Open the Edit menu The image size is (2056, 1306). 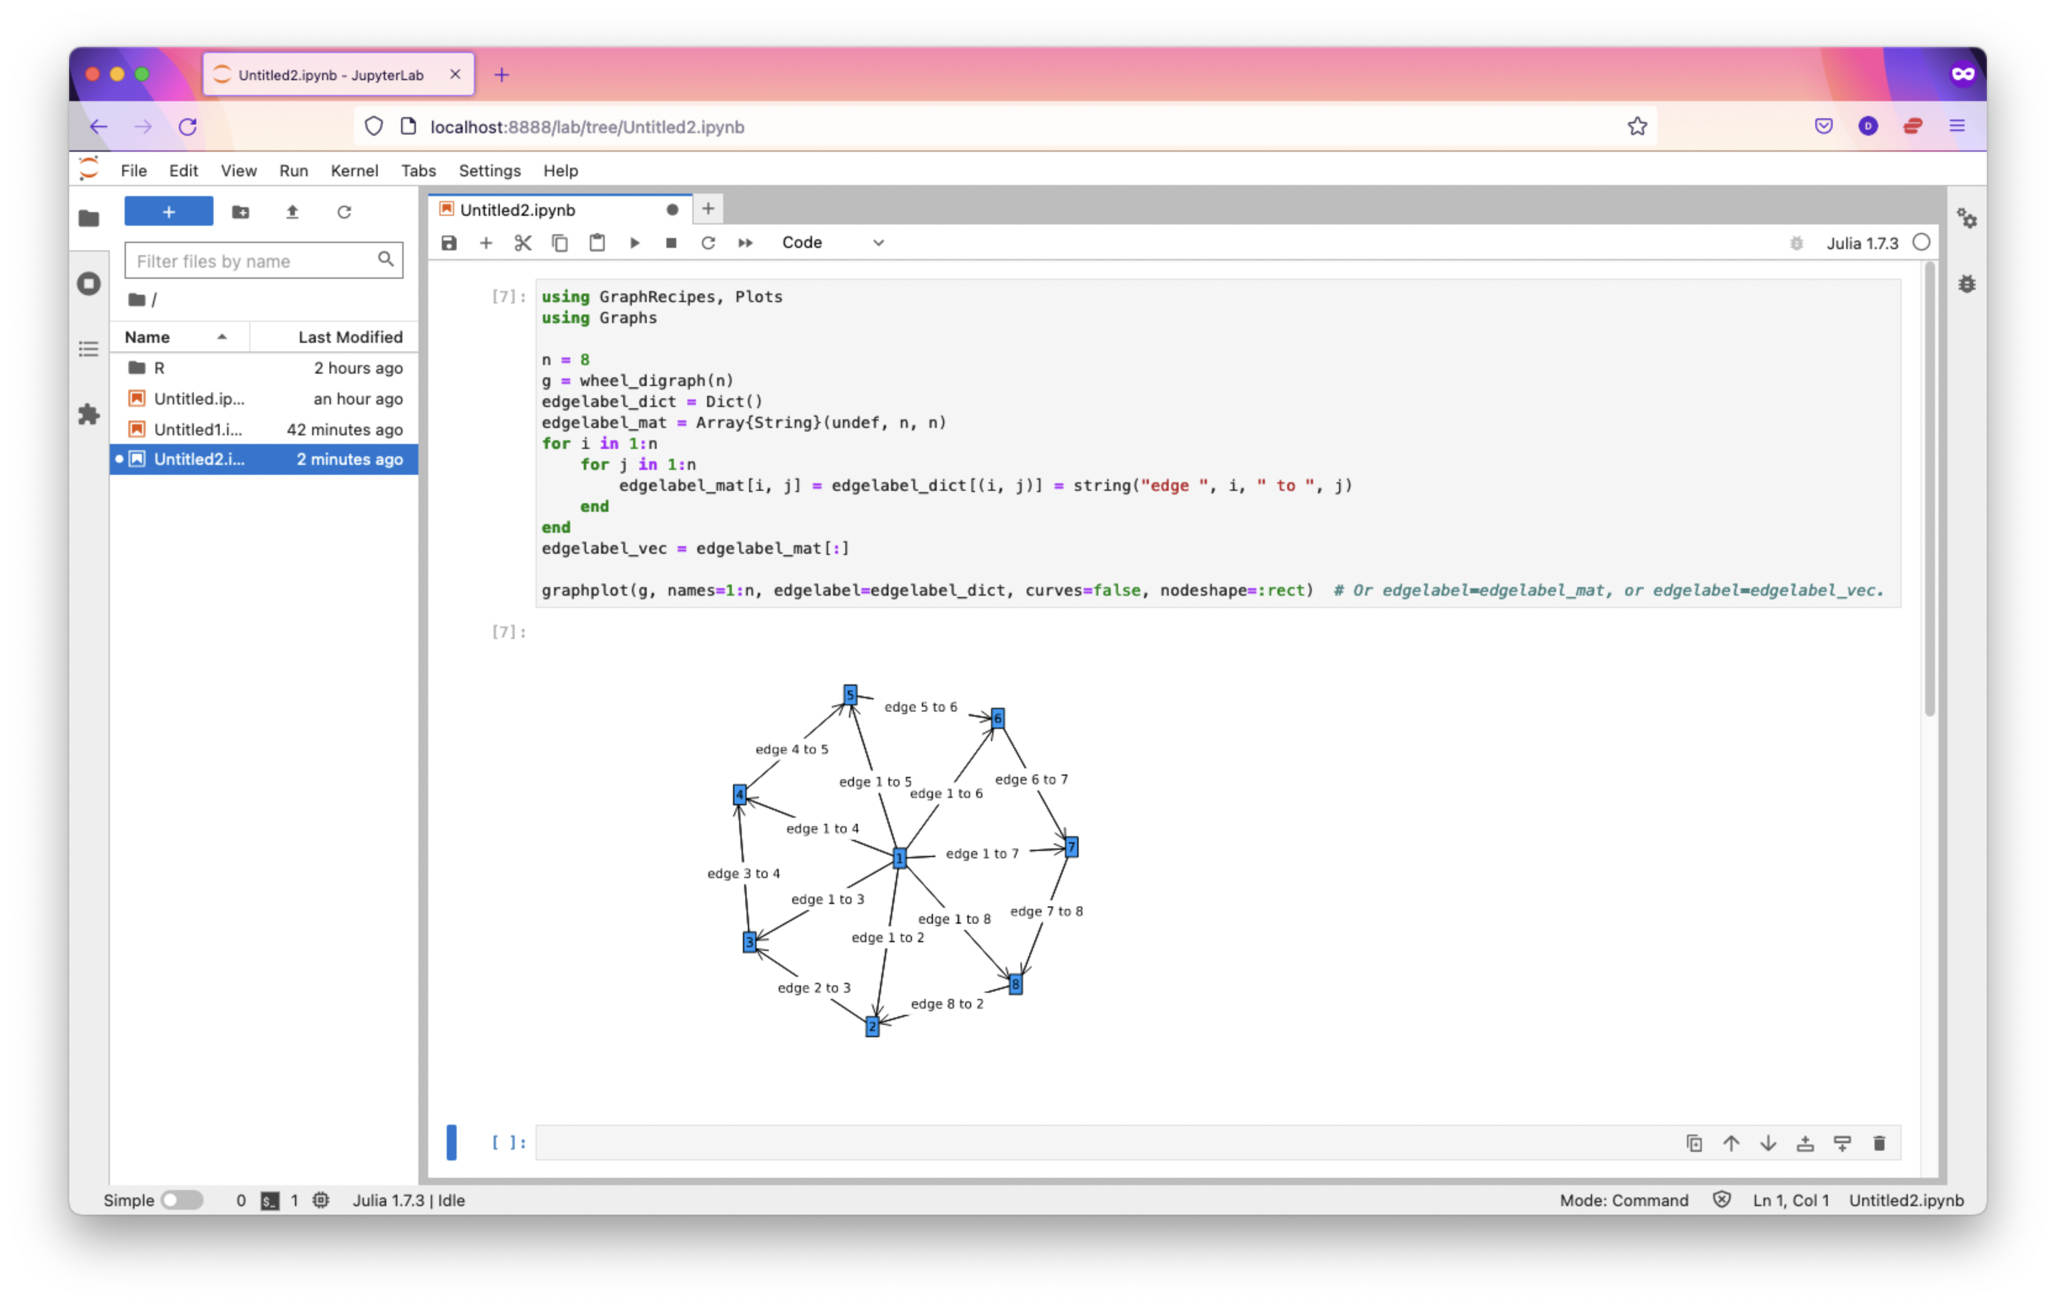[184, 171]
